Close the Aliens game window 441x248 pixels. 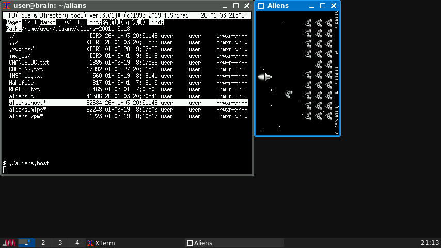(333, 6)
